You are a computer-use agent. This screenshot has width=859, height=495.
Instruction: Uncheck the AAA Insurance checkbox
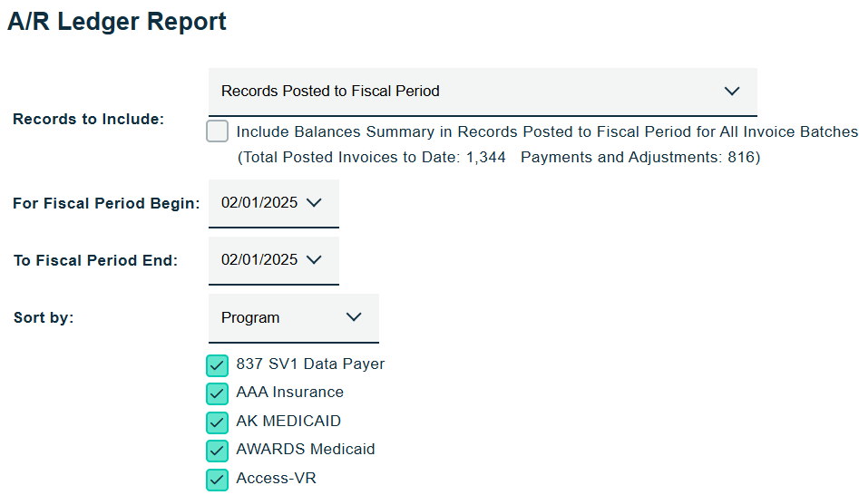(x=218, y=393)
